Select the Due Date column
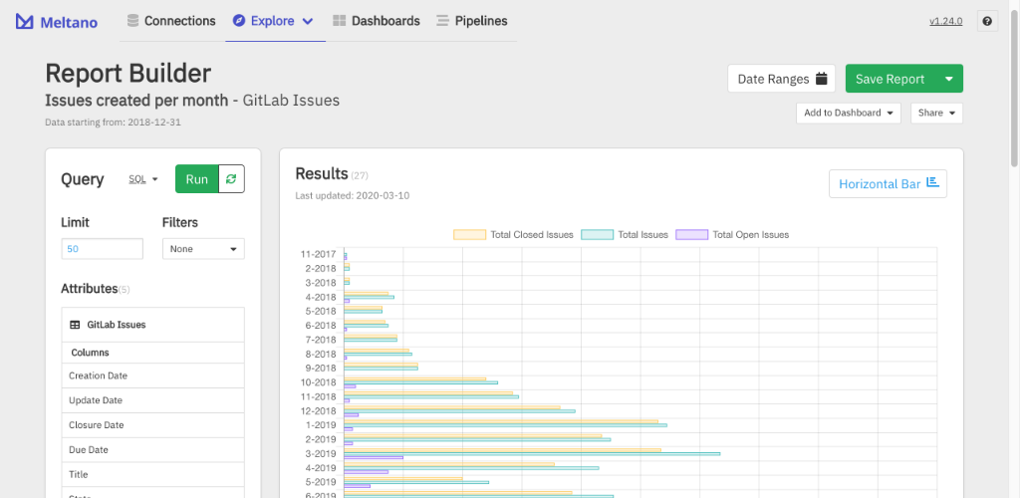This screenshot has width=1020, height=498. coord(152,450)
